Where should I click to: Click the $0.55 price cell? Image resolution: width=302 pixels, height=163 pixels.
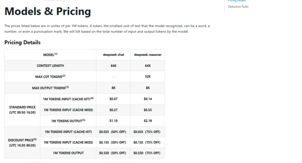tap(148, 110)
